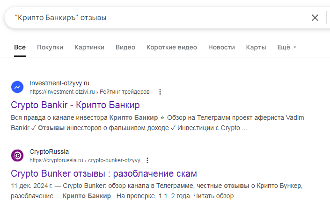Open the three-dot menu for the Investment-otzyvy.ru result
The height and width of the screenshot is (207, 330).
160,92
